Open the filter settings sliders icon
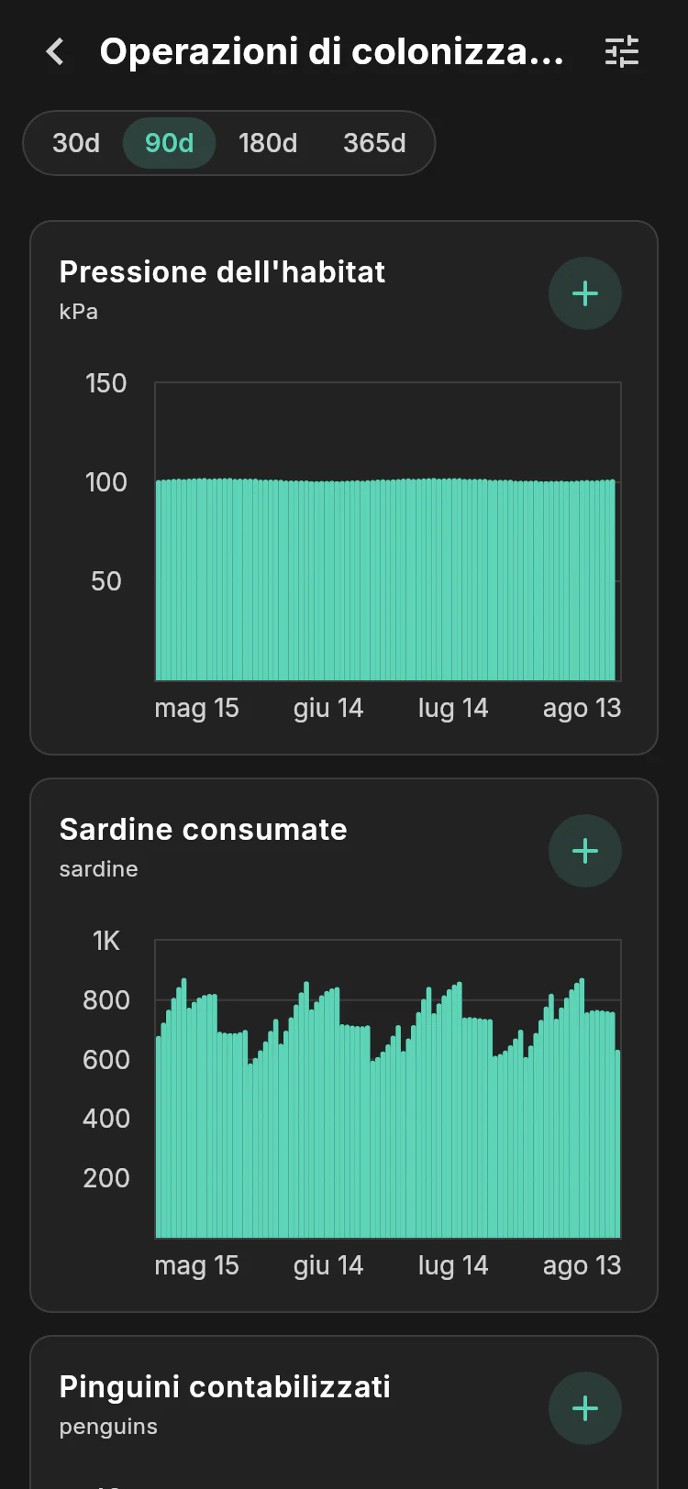The image size is (688, 1489). click(622, 52)
